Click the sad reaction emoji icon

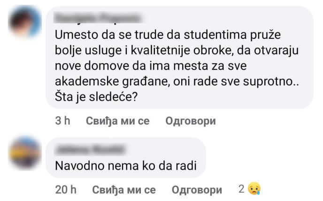click(255, 190)
